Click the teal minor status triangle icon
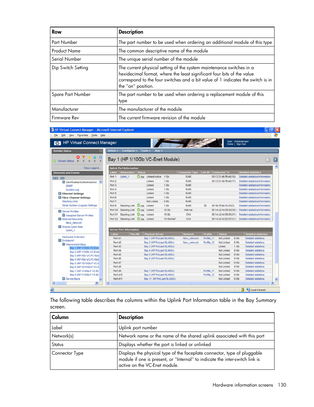This screenshot has height=407, width=314. point(95,157)
